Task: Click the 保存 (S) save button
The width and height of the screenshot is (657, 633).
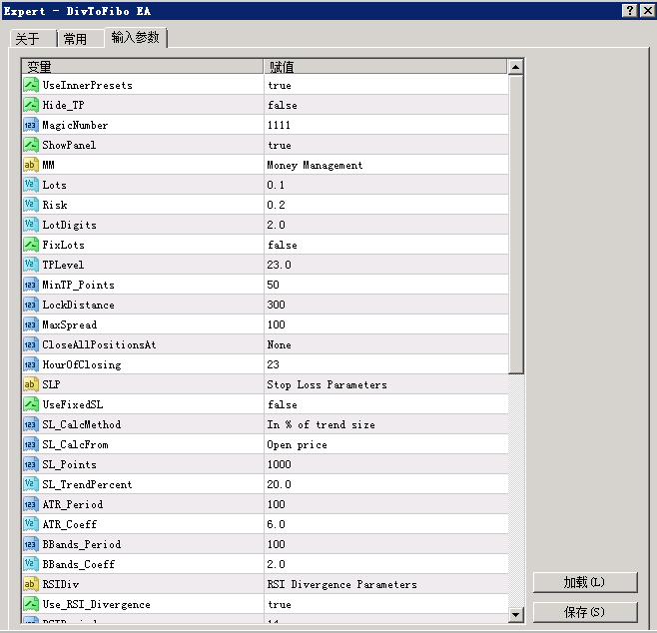Action: (585, 612)
